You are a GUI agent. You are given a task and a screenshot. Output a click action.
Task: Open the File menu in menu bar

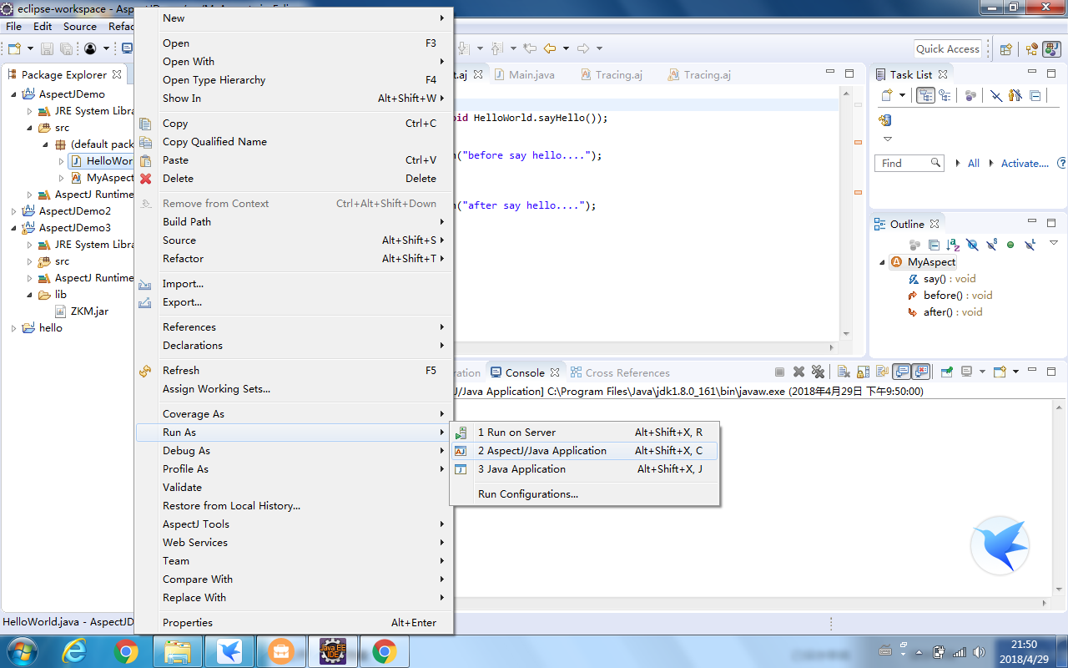[13, 26]
